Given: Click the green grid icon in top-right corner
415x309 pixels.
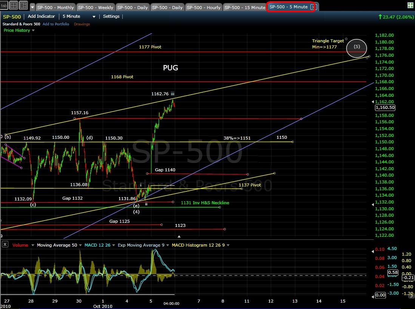Looking at the screenshot, I should pos(410,5).
